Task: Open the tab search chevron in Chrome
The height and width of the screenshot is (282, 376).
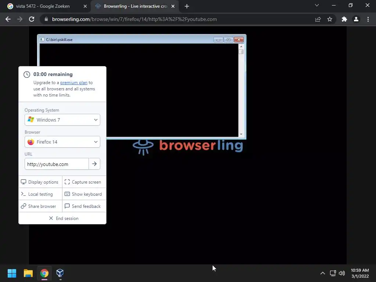Action: click(x=317, y=5)
